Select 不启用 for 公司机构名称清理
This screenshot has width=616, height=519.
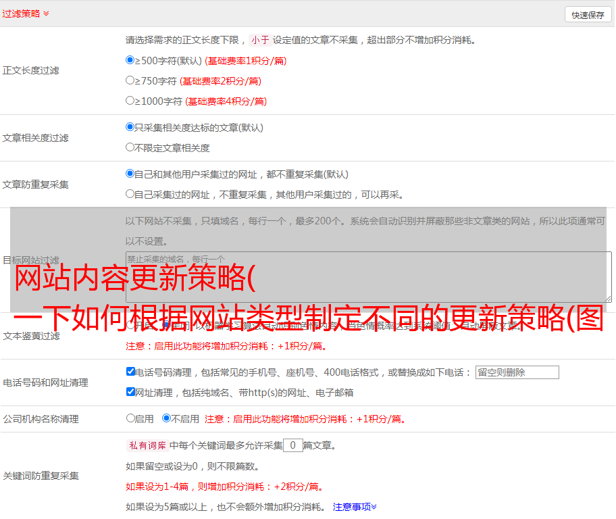click(166, 418)
